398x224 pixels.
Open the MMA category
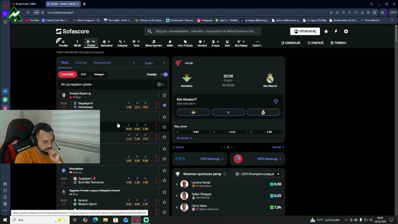170,43
